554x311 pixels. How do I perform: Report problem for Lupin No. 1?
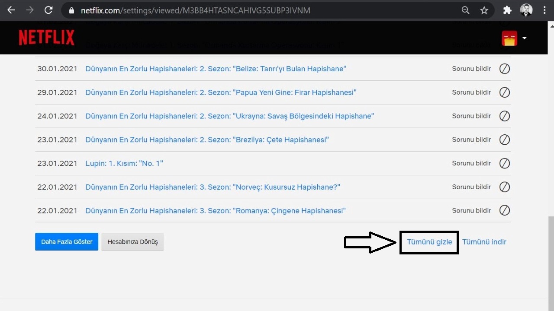(x=471, y=163)
